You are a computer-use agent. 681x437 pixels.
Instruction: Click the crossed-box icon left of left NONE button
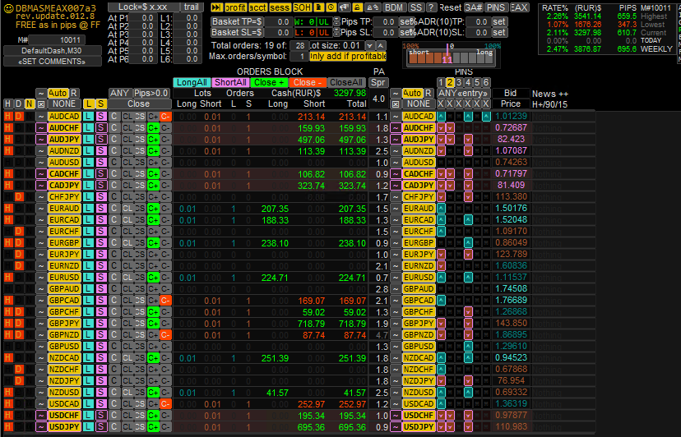tap(41, 104)
